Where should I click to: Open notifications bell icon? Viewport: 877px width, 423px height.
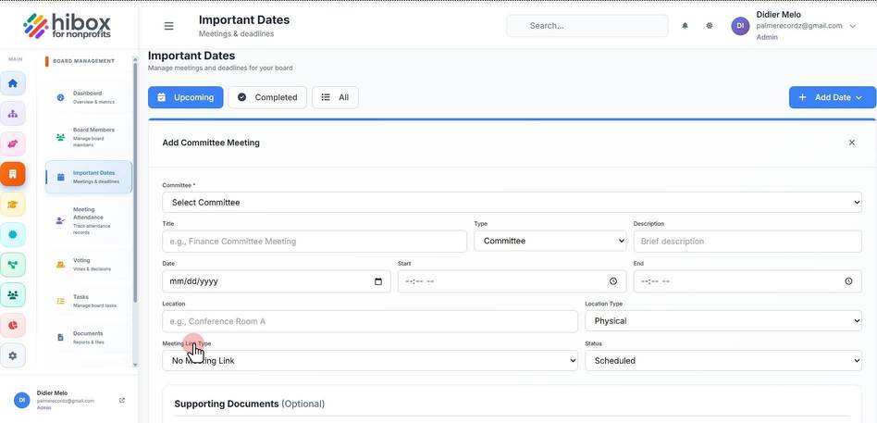685,26
